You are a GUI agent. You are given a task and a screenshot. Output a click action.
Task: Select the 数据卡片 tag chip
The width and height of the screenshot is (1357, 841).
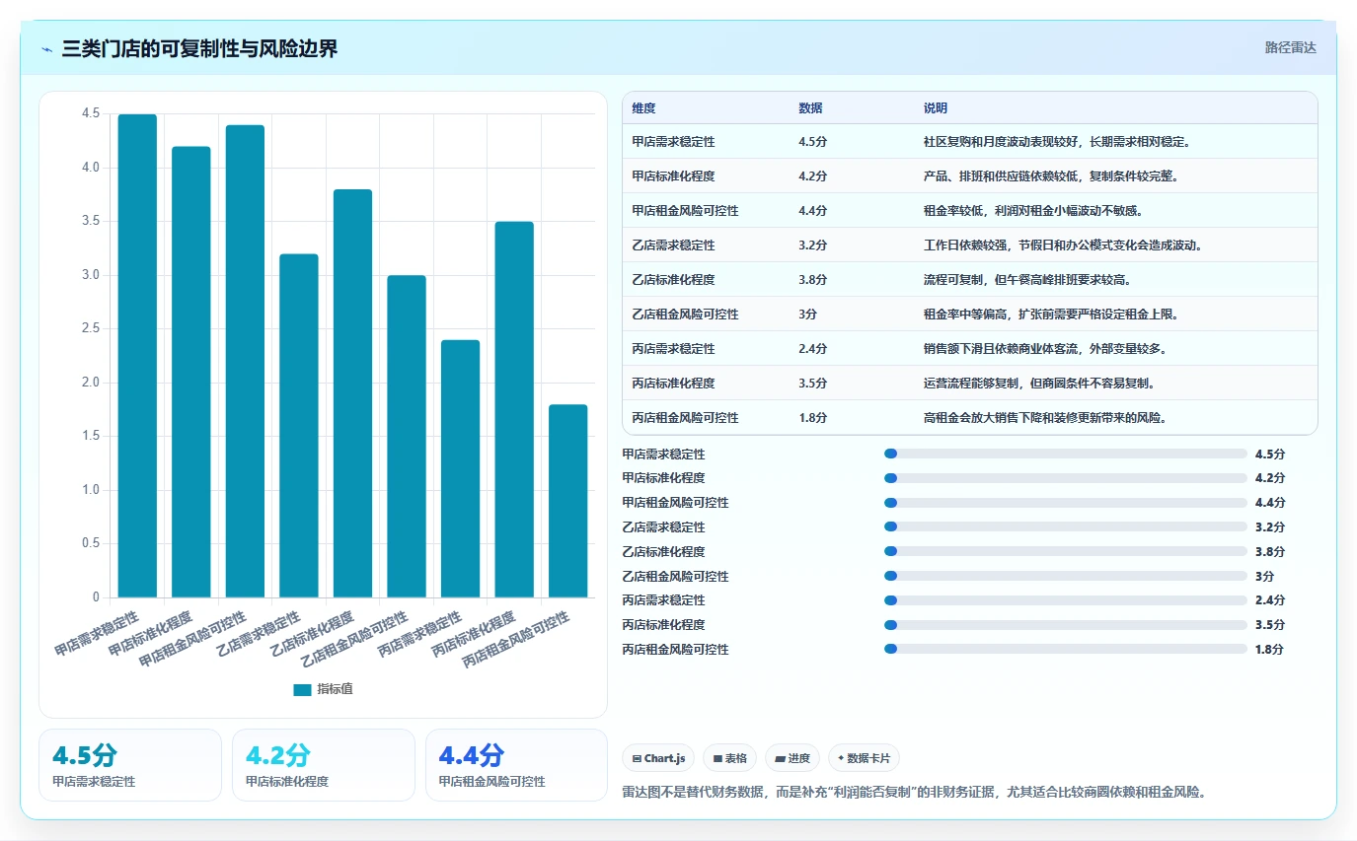(x=864, y=758)
